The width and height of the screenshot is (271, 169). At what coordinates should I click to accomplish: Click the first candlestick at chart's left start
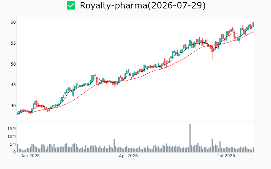pyautogui.click(x=18, y=114)
